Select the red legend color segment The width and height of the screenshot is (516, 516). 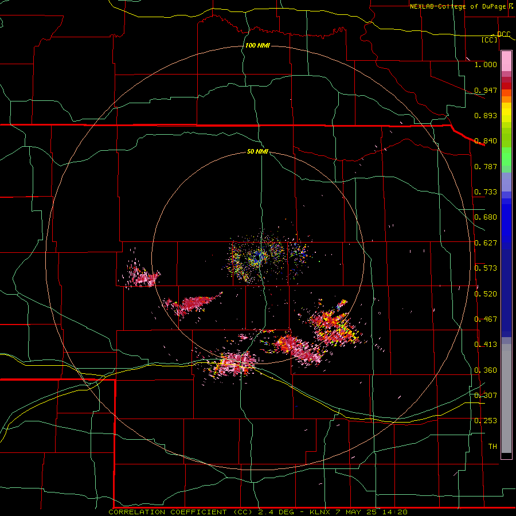(x=506, y=86)
